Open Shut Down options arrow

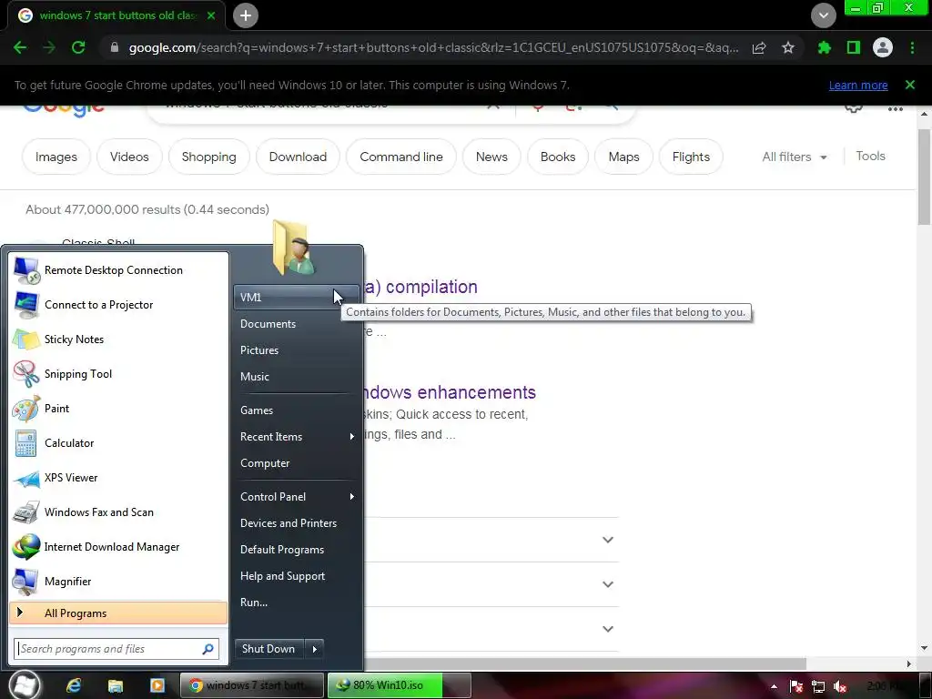click(x=314, y=649)
